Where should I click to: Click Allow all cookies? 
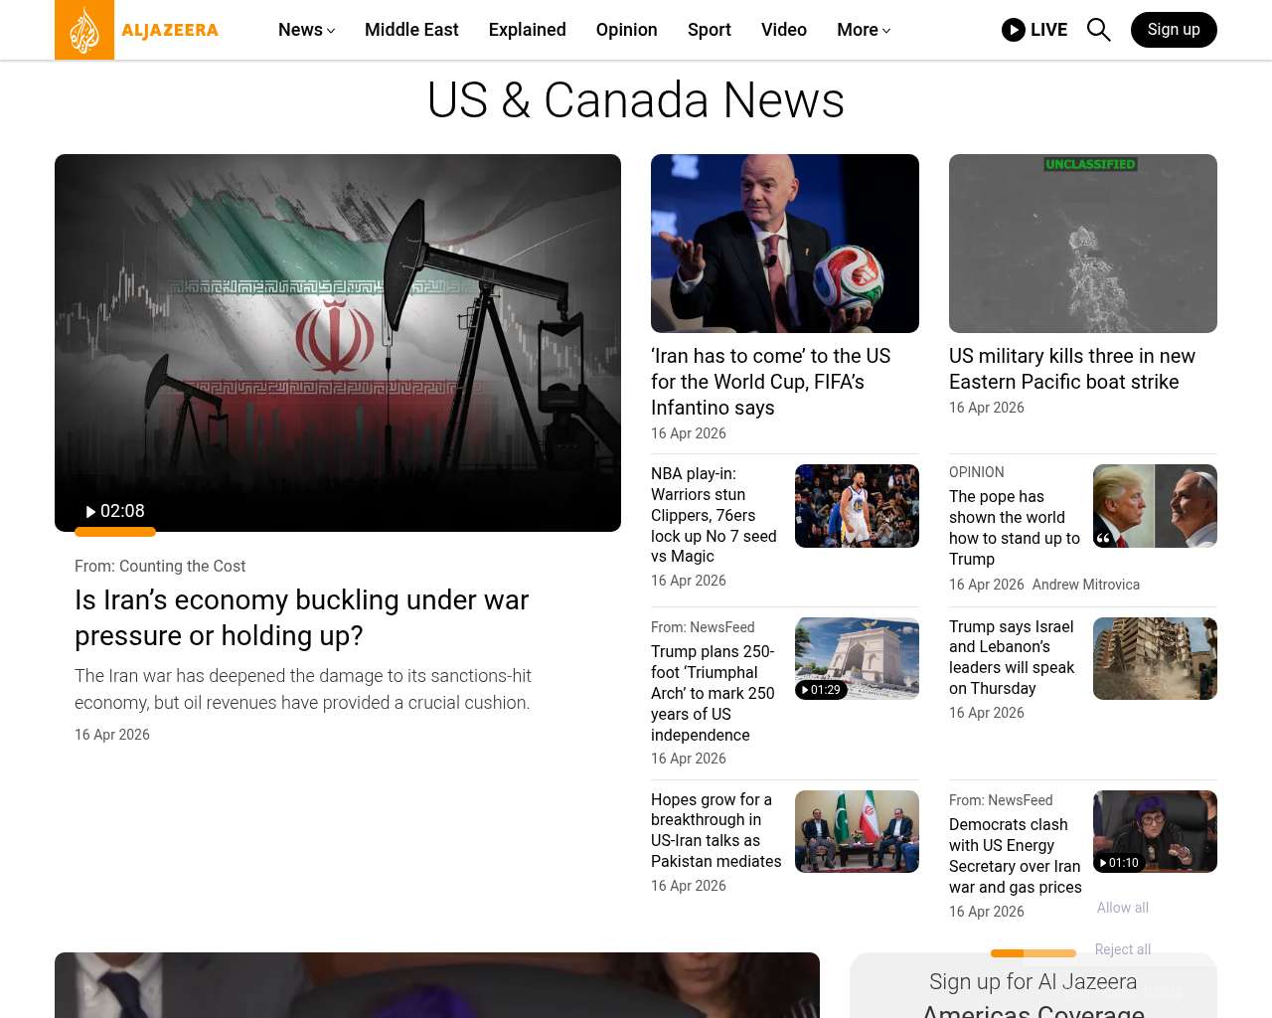pyautogui.click(x=1122, y=908)
